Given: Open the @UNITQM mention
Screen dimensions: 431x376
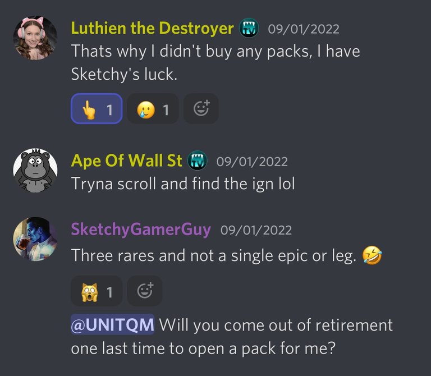Looking at the screenshot, I should (112, 324).
